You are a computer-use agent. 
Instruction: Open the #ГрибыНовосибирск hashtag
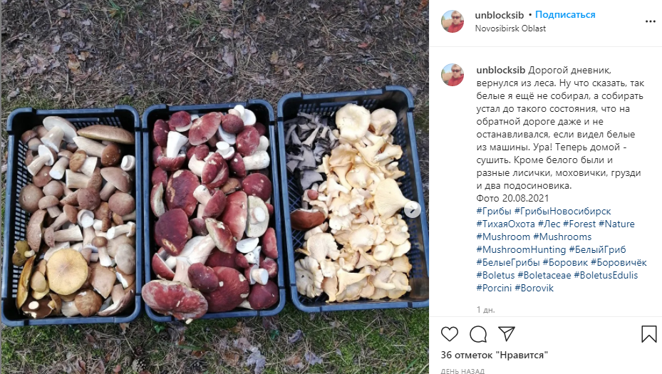[562, 211]
